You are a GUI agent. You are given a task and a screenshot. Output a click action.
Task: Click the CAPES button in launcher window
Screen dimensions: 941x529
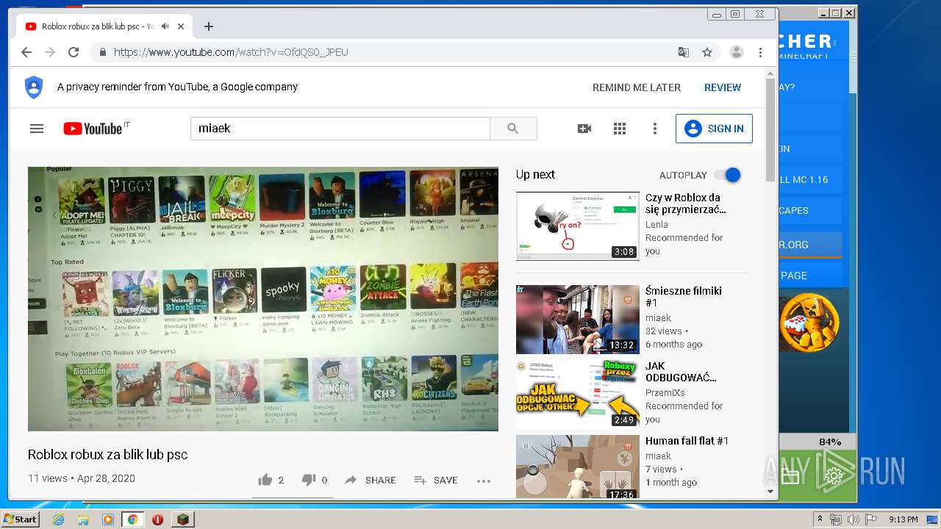point(811,210)
